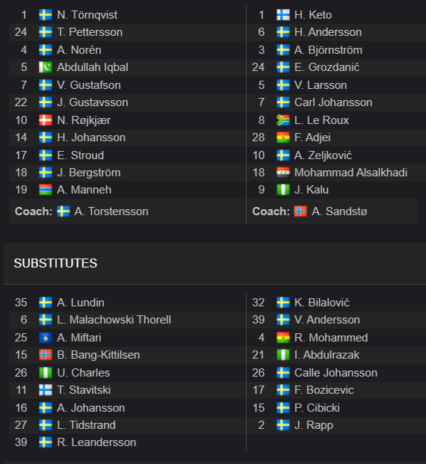The width and height of the screenshot is (426, 464).
Task: Click Norway flag beside coach A. Sandstø
Action: 300,211
